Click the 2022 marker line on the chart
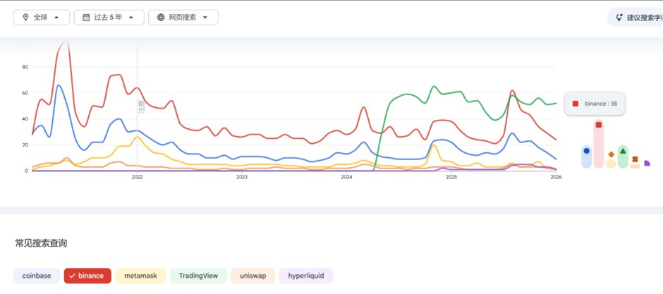The width and height of the screenshot is (663, 294). tap(137, 106)
